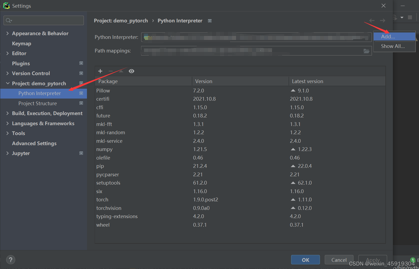Click the Path mappings input field

256,51
